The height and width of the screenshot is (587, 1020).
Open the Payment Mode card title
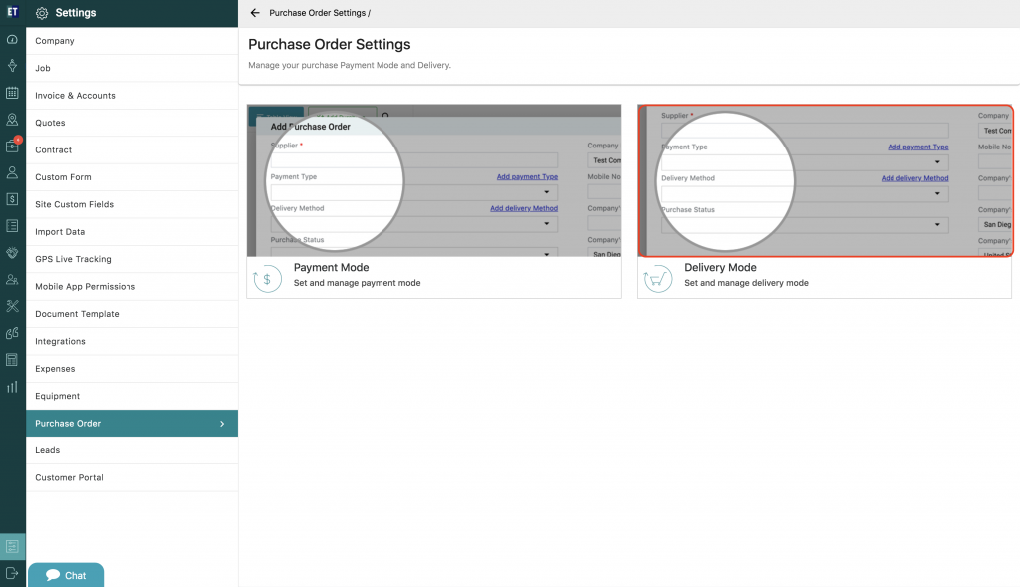331,267
